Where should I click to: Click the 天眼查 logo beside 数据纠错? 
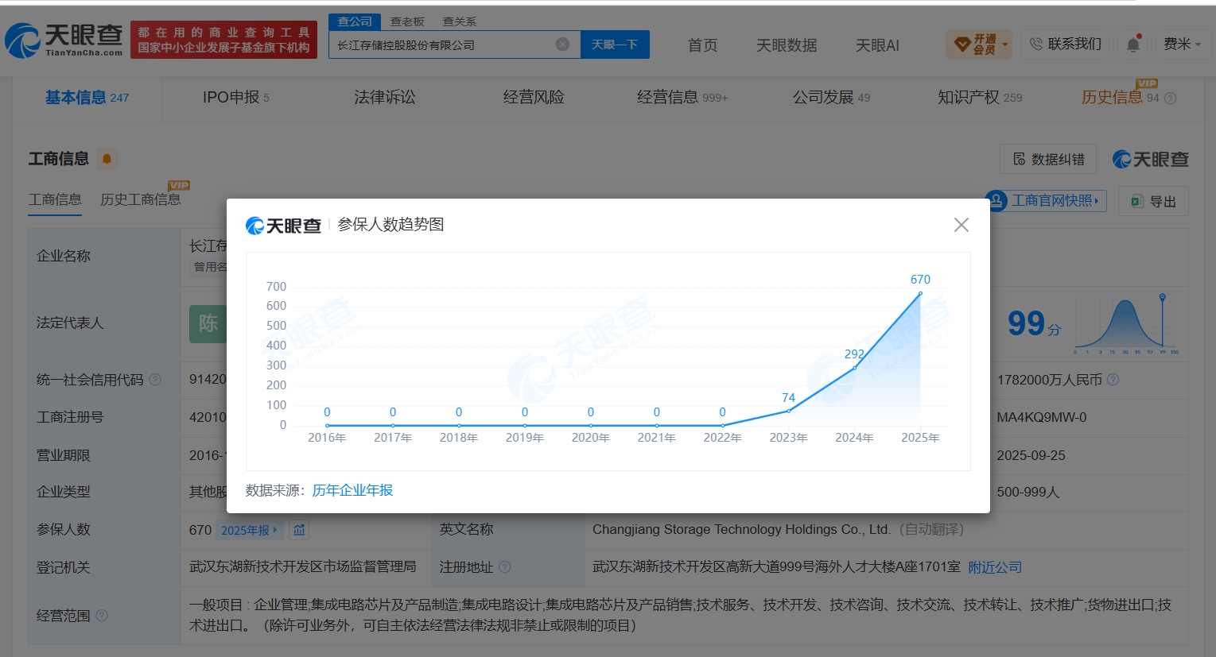tap(1150, 160)
